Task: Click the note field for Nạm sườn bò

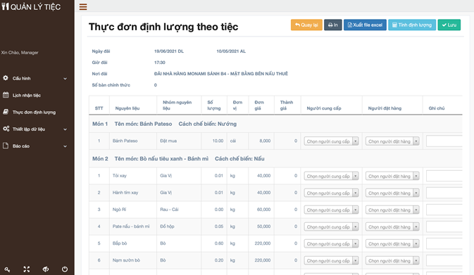Action: click(x=444, y=260)
